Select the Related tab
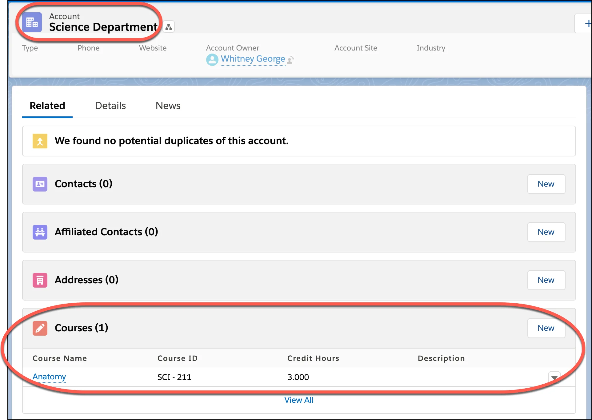The height and width of the screenshot is (420, 592). (x=47, y=105)
